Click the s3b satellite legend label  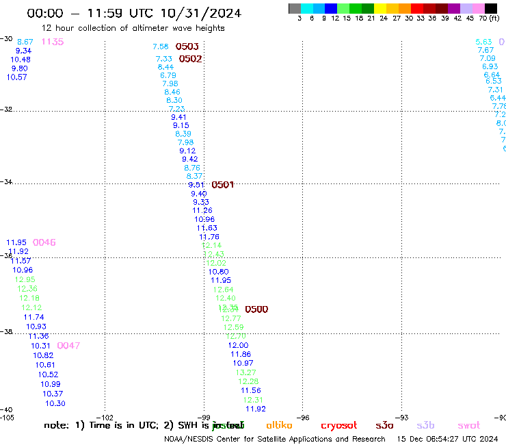[x=425, y=425]
